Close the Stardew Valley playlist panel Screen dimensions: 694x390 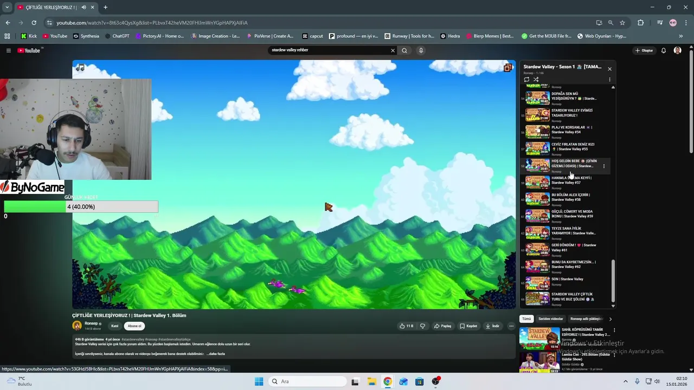click(609, 69)
